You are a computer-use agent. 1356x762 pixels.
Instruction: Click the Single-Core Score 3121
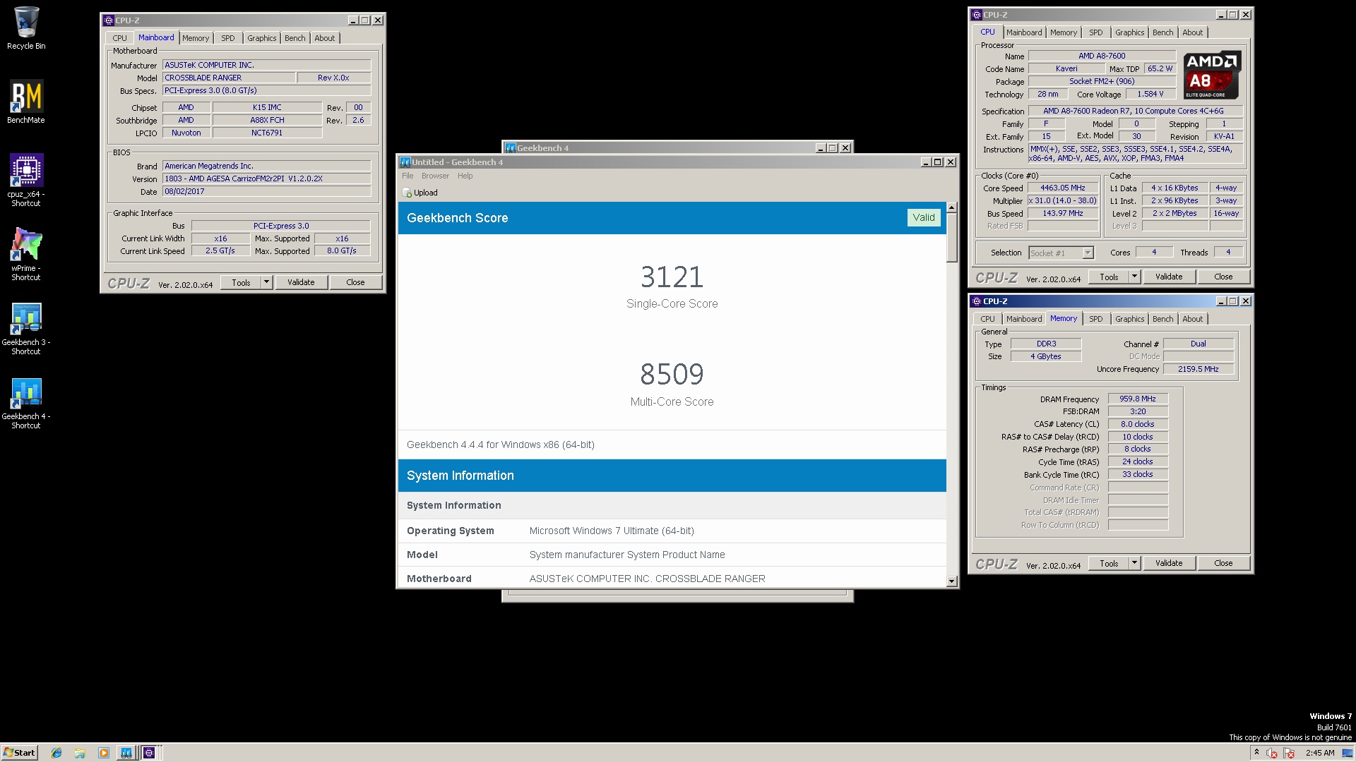click(672, 277)
